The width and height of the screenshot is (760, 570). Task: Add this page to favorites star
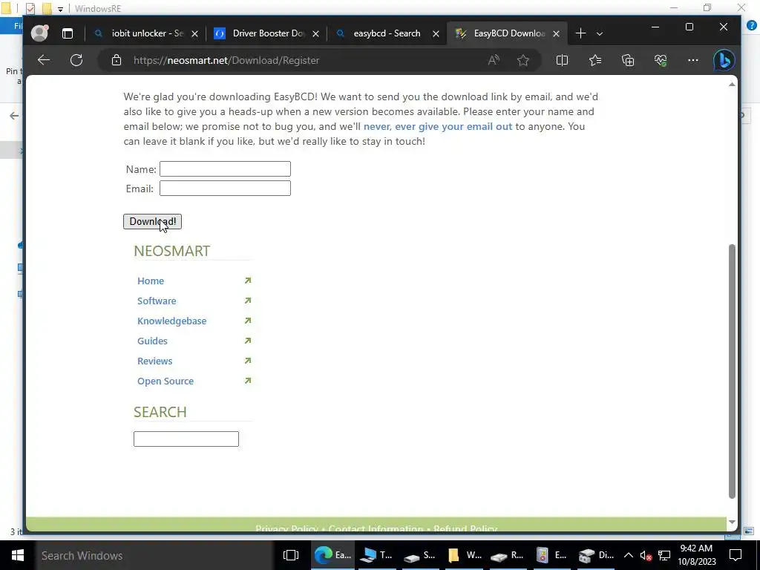(523, 60)
